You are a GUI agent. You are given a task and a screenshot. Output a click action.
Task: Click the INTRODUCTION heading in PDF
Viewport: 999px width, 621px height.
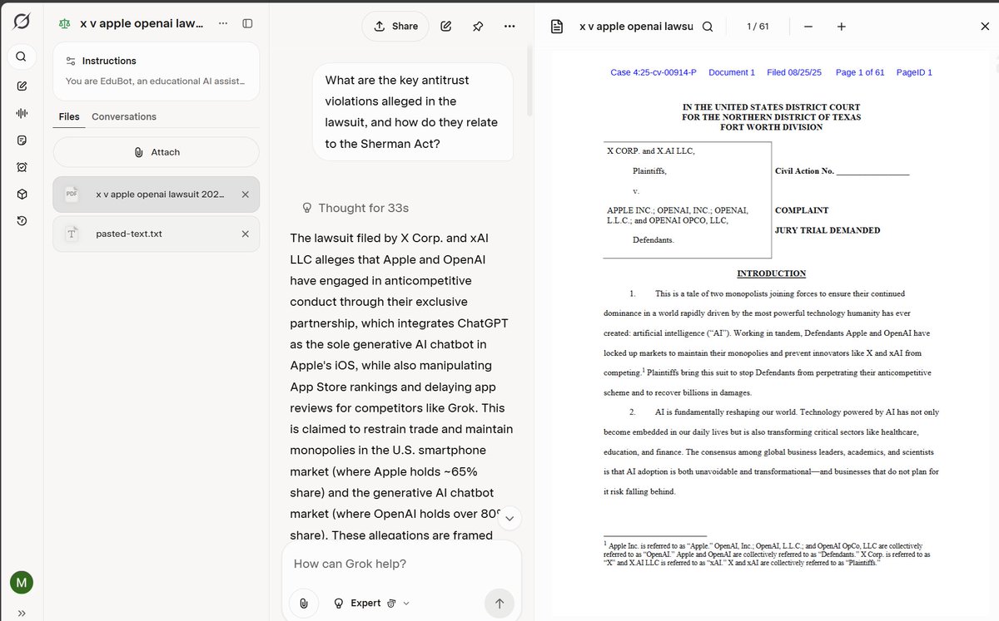point(772,274)
